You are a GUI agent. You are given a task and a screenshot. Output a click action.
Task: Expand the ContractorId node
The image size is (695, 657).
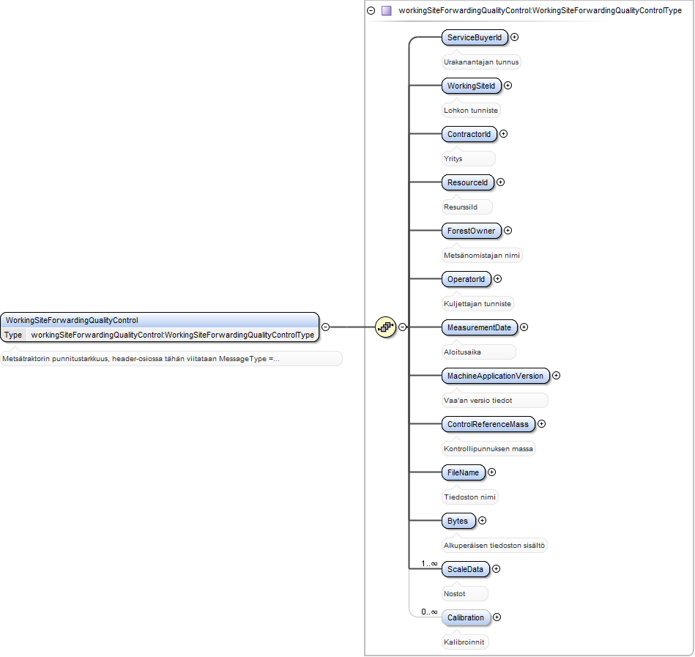coord(504,134)
